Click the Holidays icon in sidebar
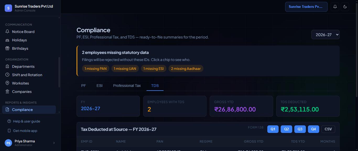The width and height of the screenshot is (358, 151). point(7,40)
